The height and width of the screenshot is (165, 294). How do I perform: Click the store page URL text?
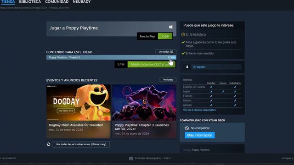click(34, 8)
